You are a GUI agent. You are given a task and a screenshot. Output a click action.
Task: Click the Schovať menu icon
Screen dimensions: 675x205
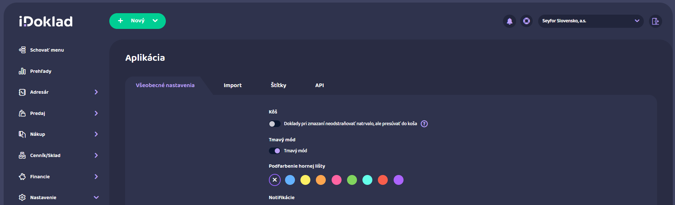tap(22, 50)
